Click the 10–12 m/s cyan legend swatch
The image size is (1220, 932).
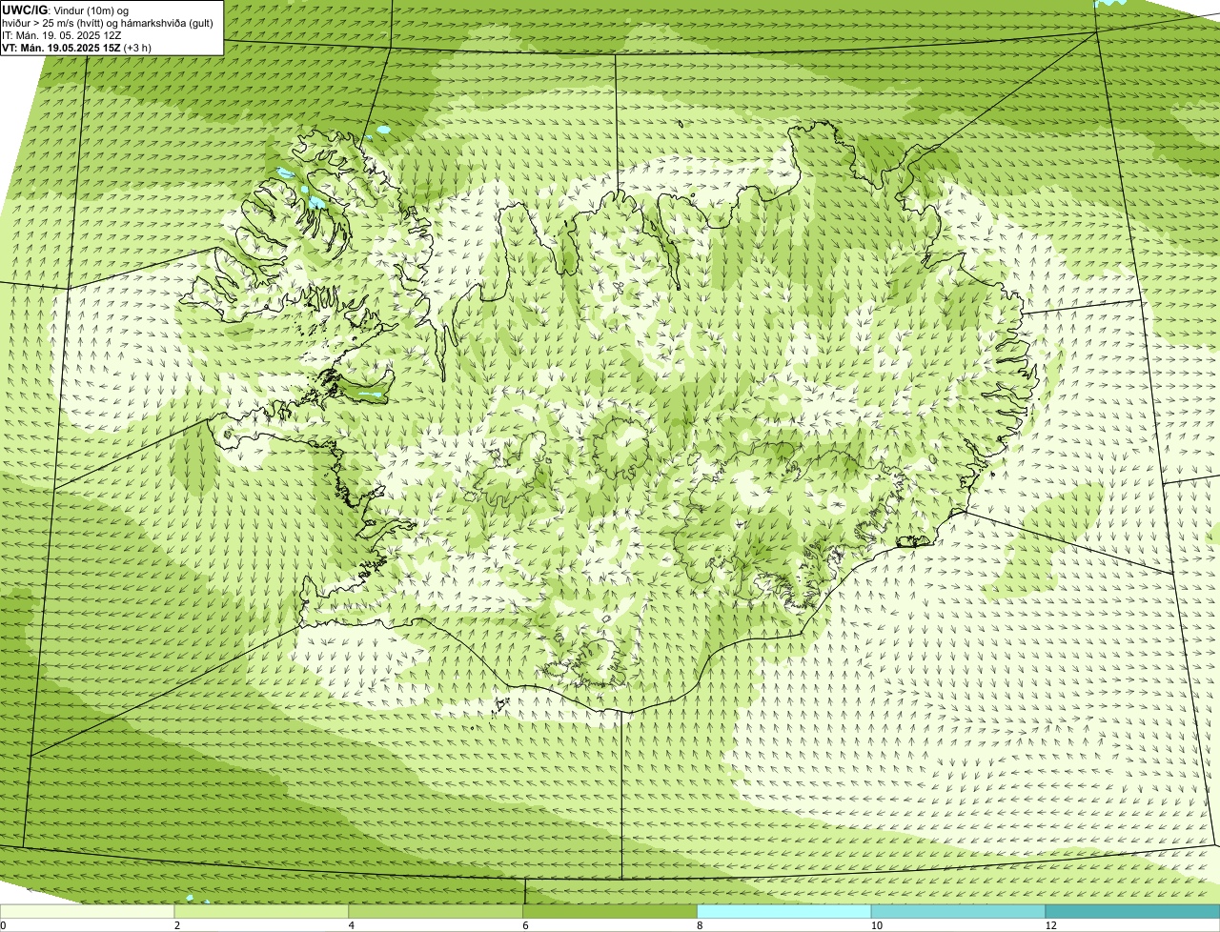tap(958, 911)
